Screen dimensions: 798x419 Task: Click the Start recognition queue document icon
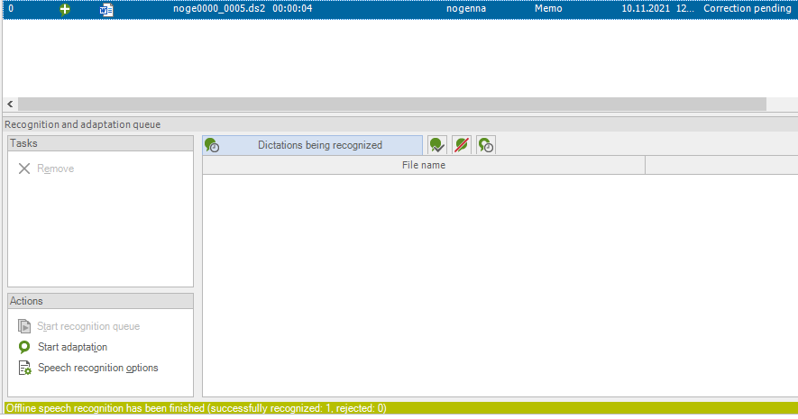click(x=24, y=326)
